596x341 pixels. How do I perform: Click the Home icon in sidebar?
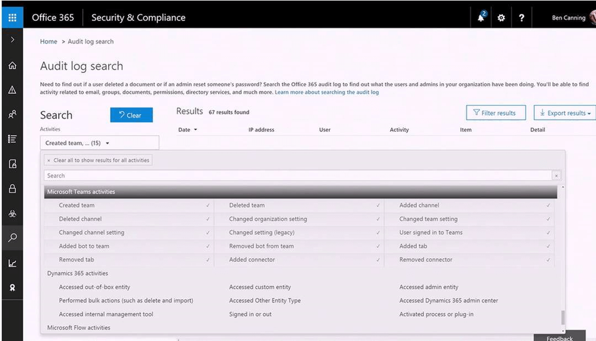12,66
